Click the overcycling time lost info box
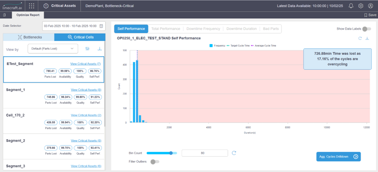Screen dimensions: 378x172 (x=337, y=59)
